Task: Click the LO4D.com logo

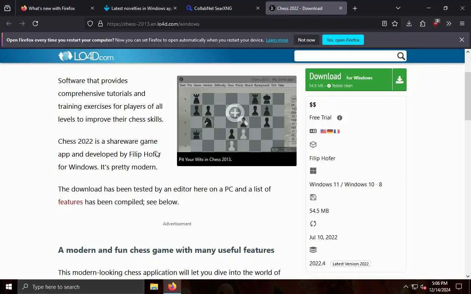Action: click(x=86, y=56)
